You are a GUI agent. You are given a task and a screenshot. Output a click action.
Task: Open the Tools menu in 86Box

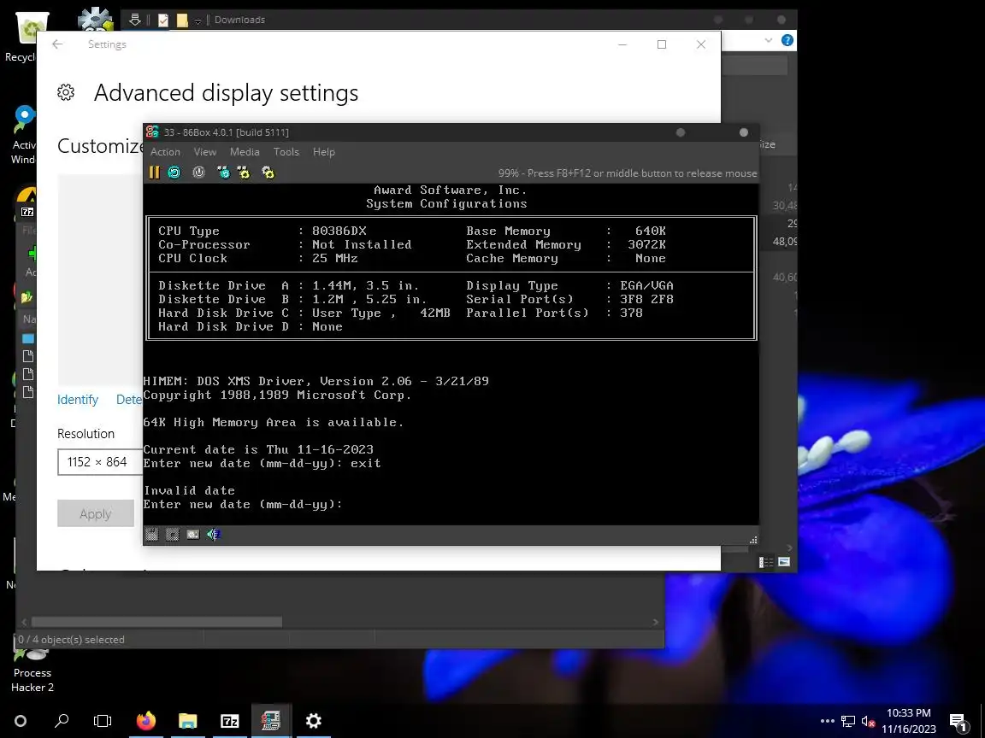point(286,152)
